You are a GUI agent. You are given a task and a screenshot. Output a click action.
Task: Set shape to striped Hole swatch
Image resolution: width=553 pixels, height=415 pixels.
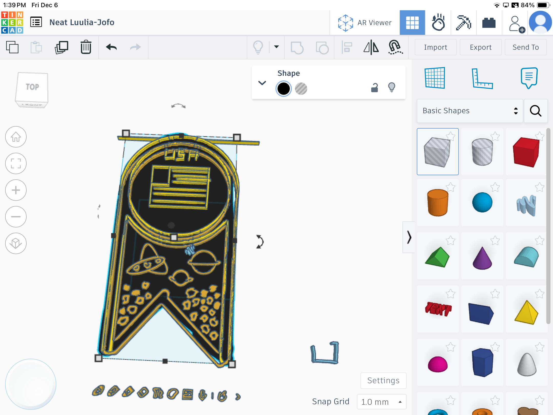[x=301, y=89]
